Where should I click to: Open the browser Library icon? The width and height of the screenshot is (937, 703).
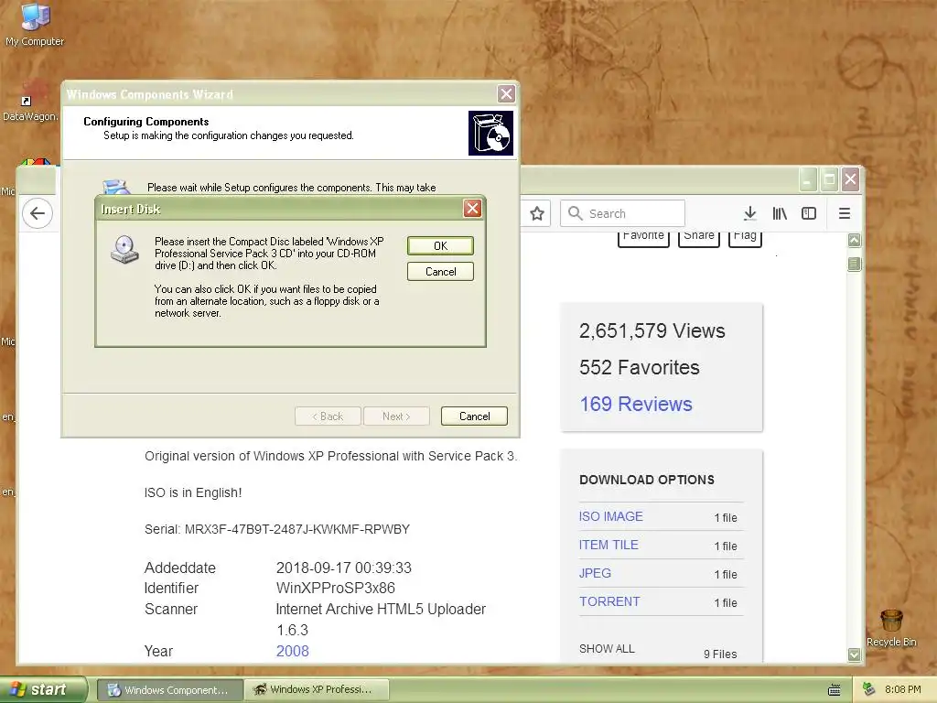tap(780, 213)
